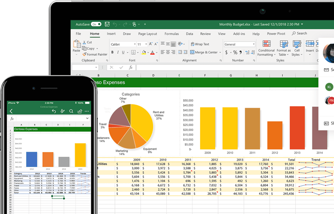Tap the search magnifier on phone toolbar

tap(71, 111)
